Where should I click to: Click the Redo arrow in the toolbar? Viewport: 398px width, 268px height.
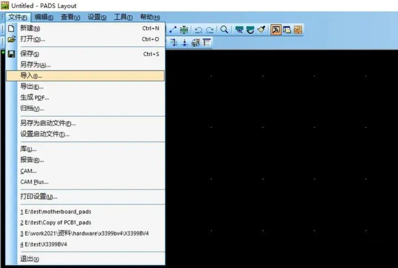coord(210,30)
